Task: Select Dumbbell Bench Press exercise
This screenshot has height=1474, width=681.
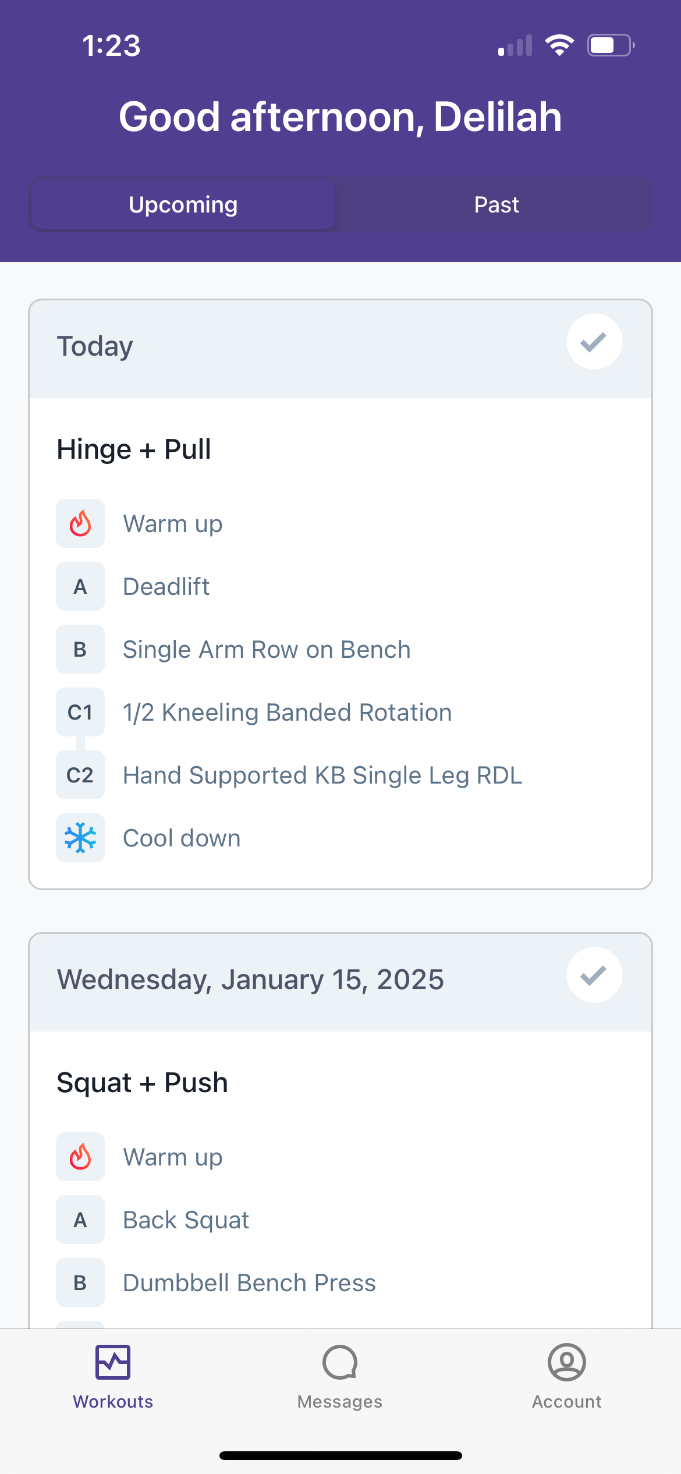Action: pyautogui.click(x=249, y=1282)
